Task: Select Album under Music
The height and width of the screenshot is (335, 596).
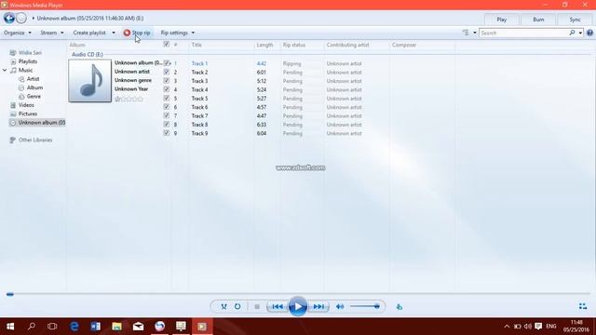Action: 34,87
